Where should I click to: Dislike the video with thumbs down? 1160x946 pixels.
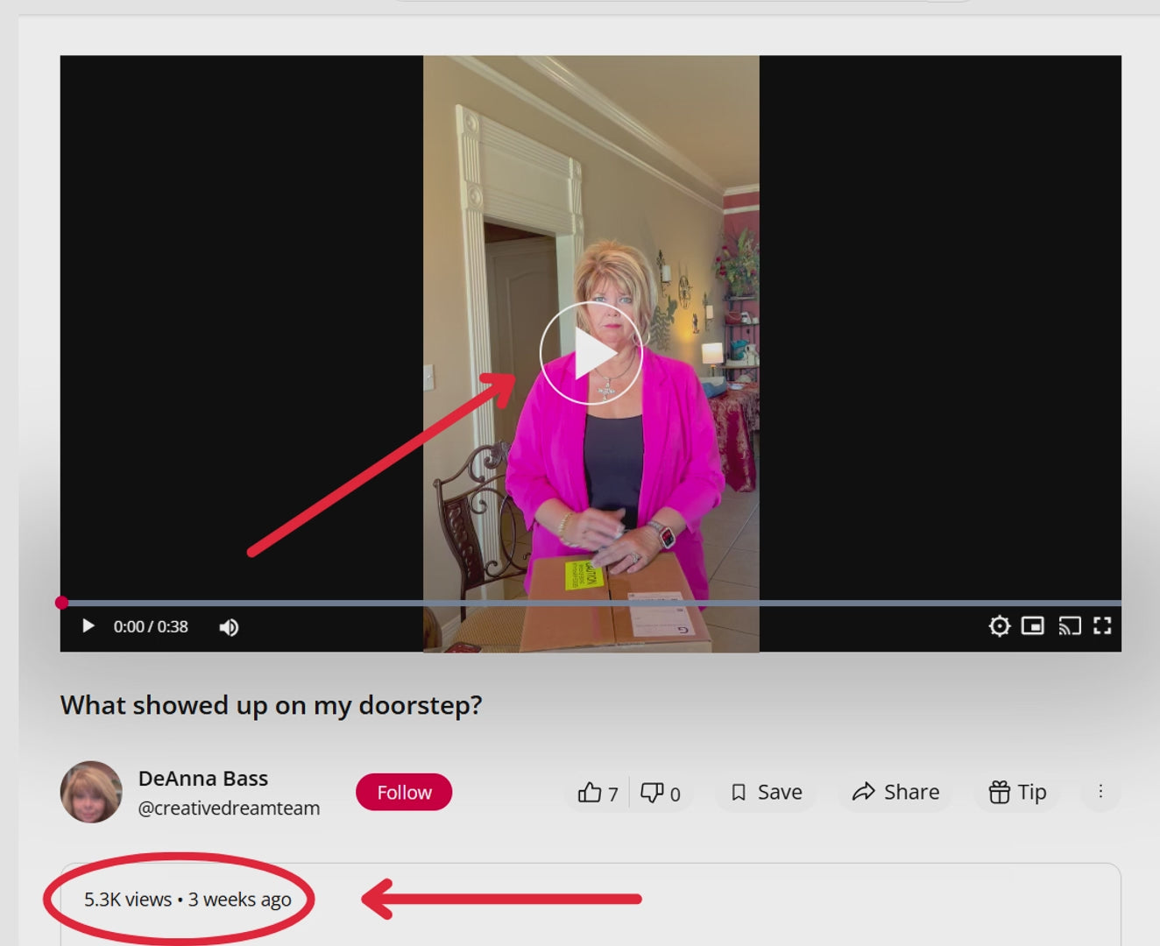pyautogui.click(x=661, y=793)
